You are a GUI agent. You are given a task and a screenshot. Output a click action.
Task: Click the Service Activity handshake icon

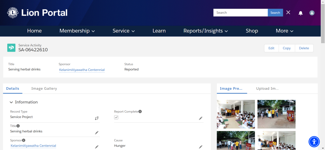point(11,48)
